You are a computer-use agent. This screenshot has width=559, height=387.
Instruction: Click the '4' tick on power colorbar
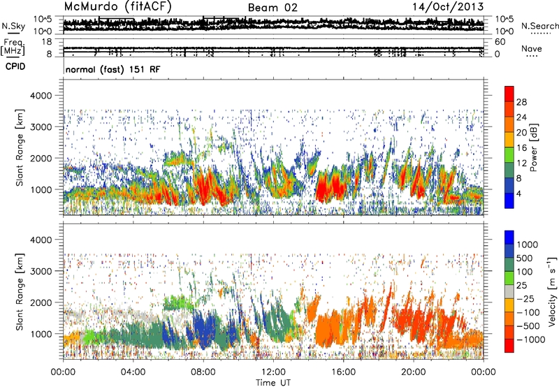click(518, 194)
